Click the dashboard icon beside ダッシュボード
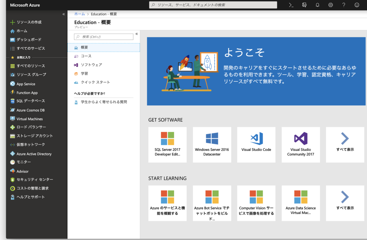Image resolution: width=367 pixels, height=240 pixels. tap(13, 40)
